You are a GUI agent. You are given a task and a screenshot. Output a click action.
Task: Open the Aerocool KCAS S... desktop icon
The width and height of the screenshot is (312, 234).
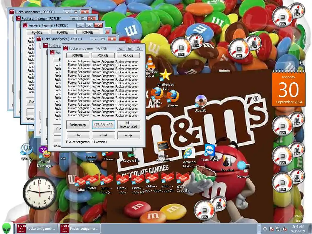[189, 158]
